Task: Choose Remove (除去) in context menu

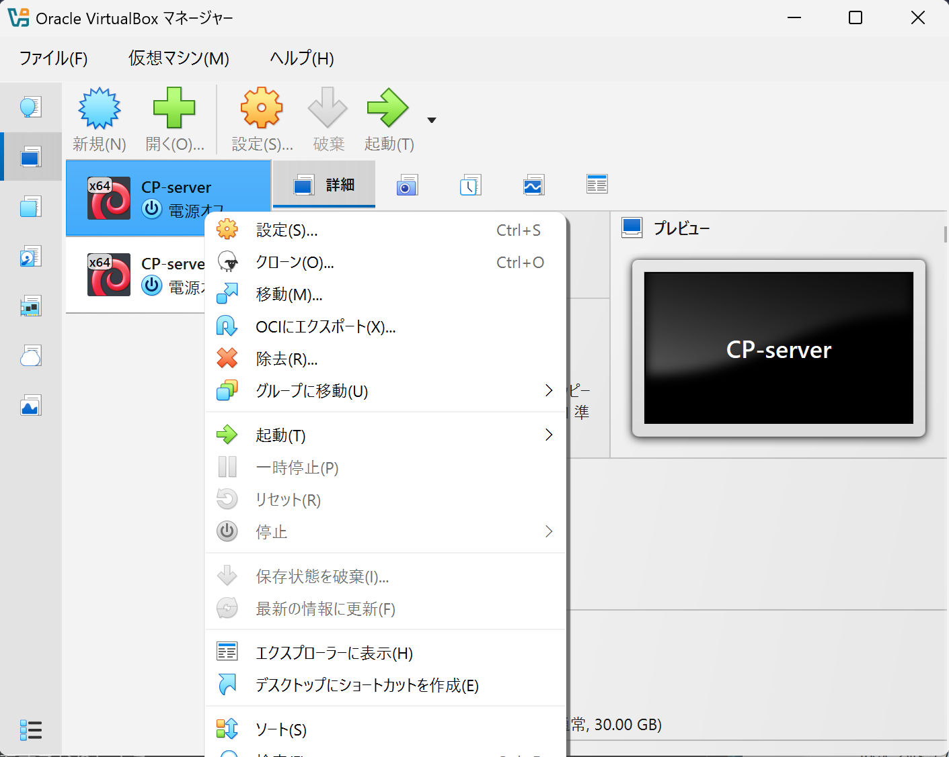Action: point(385,359)
